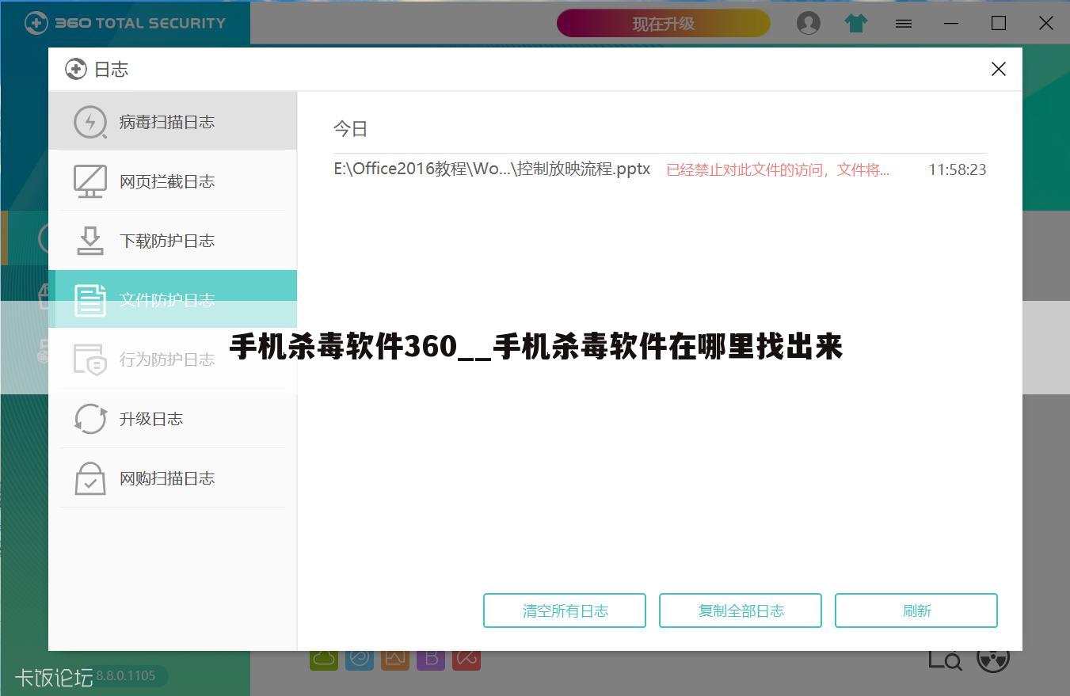Click the download arrow icon beside 下载防护日志
The height and width of the screenshot is (696, 1070).
pos(90,241)
